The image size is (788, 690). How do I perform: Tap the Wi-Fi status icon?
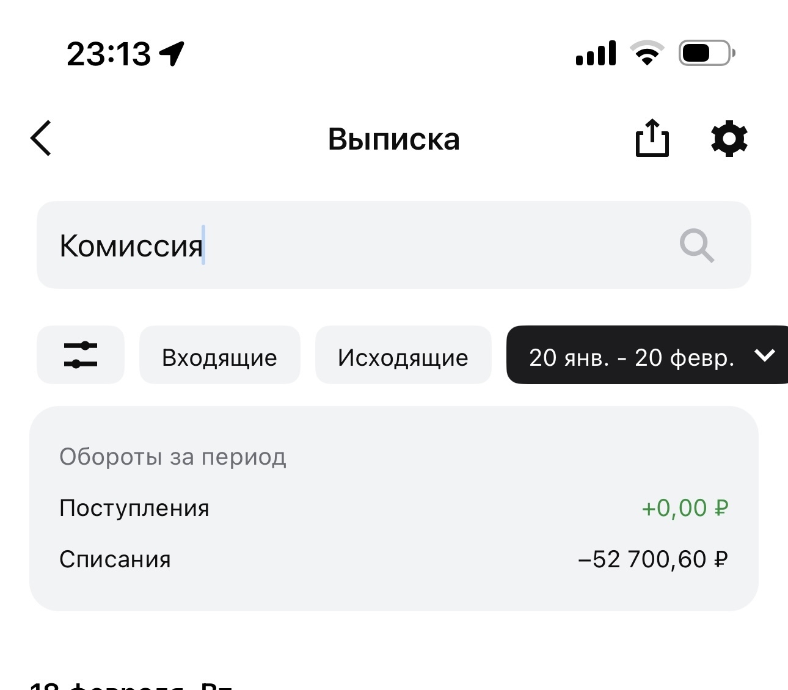[648, 53]
